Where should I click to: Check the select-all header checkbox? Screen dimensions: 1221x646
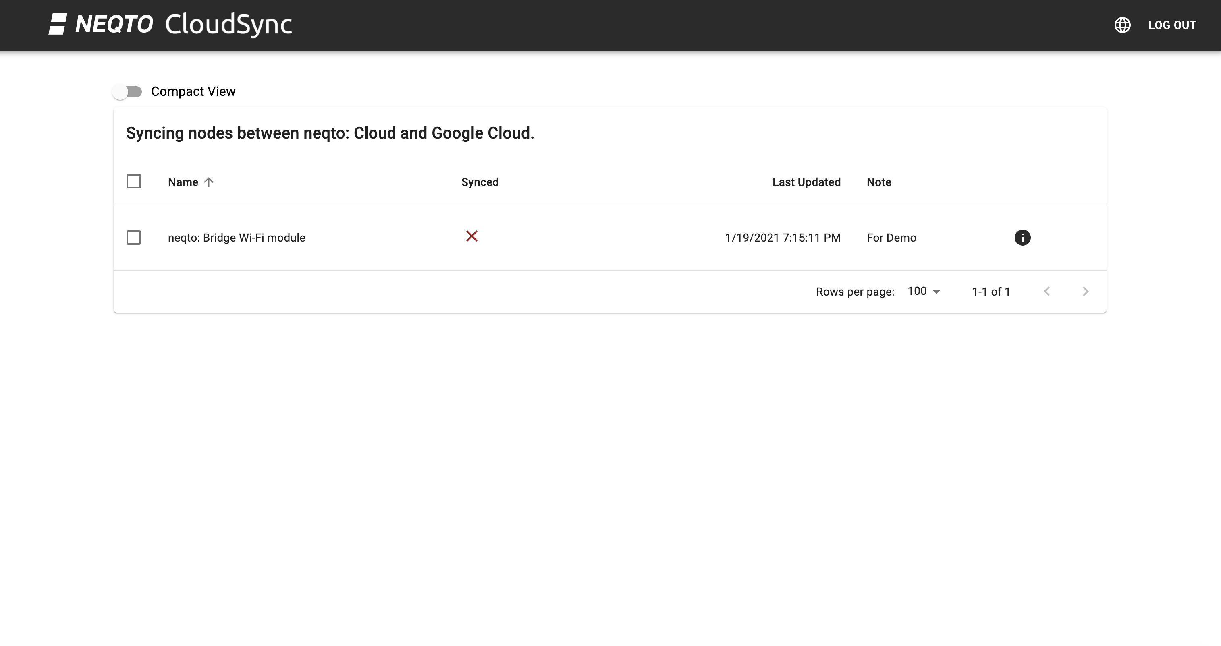click(x=134, y=181)
